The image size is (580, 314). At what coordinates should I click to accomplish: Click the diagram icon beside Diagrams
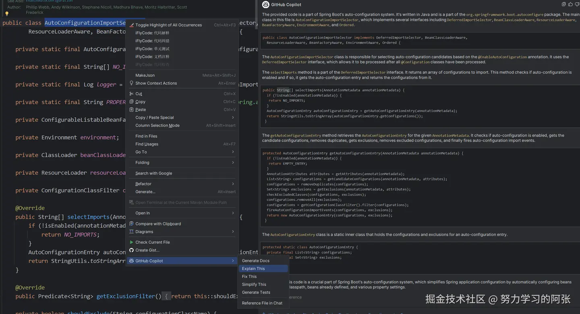pos(131,231)
